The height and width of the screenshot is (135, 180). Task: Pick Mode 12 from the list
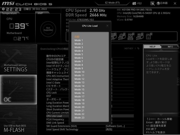(79, 79)
